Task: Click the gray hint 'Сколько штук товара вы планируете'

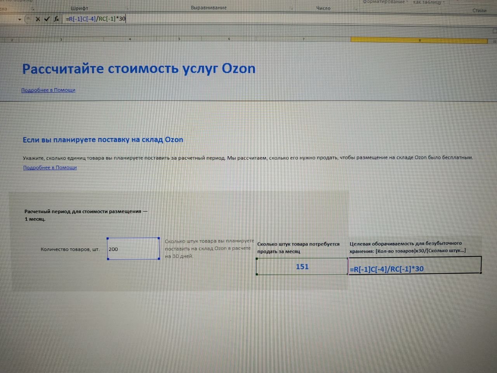Action: [209, 242]
